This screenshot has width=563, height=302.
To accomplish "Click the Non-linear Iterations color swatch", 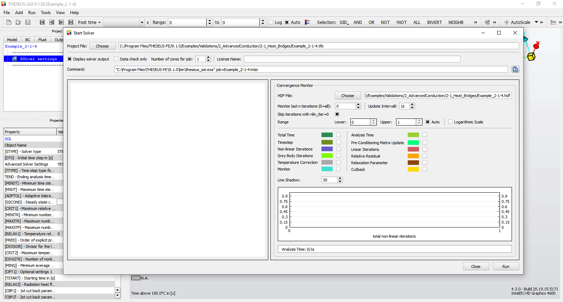I will point(327,149).
